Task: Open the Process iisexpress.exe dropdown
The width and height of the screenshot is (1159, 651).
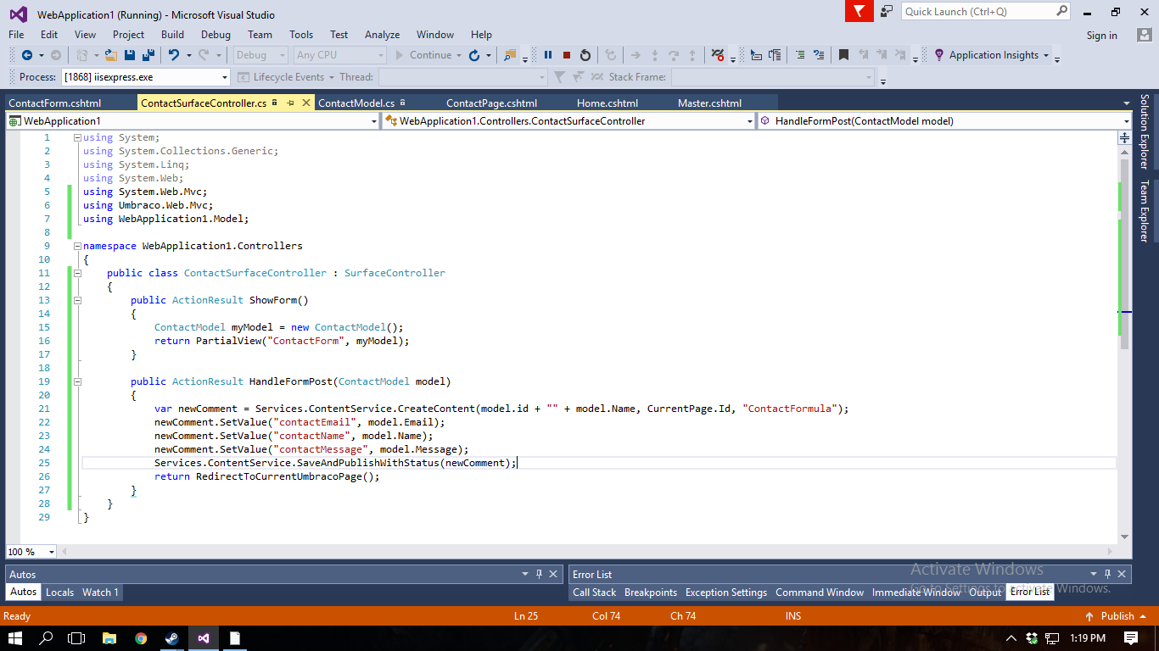Action: pos(224,77)
